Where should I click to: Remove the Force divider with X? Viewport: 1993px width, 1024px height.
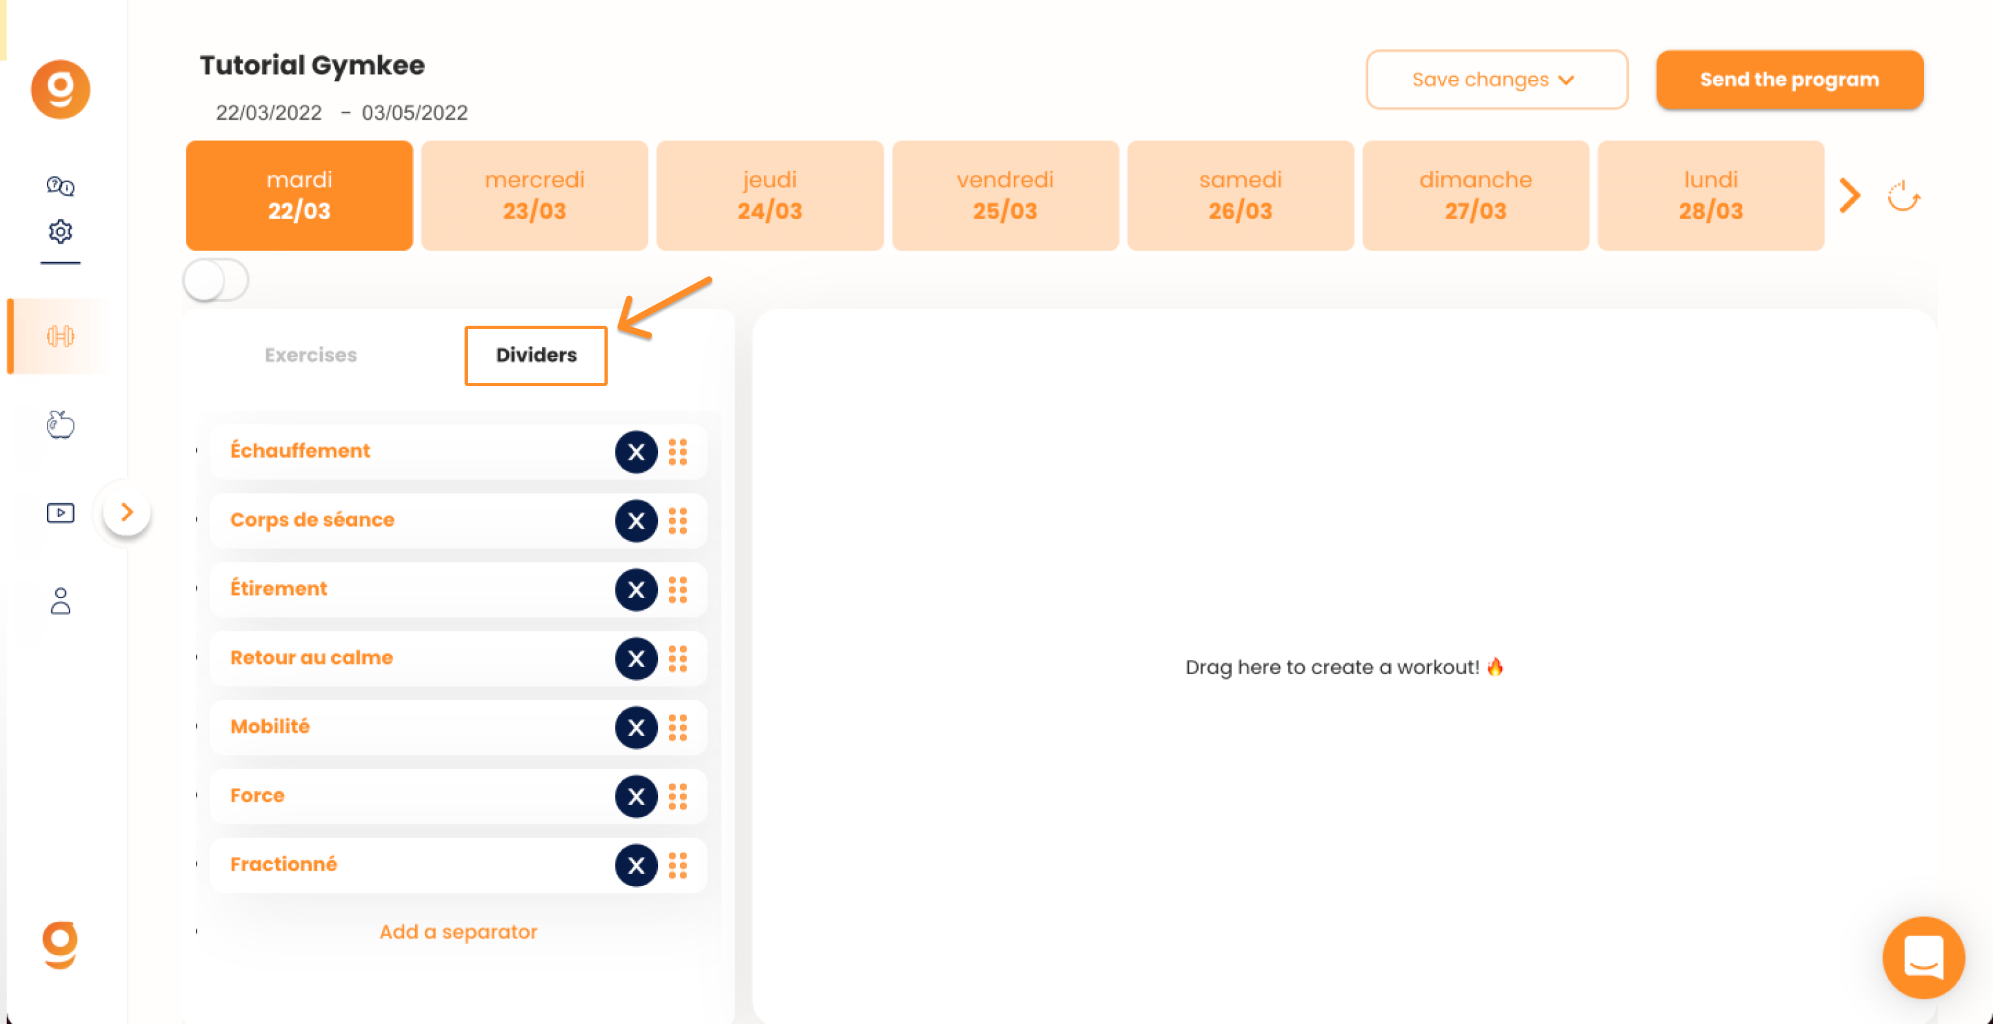[x=636, y=796]
